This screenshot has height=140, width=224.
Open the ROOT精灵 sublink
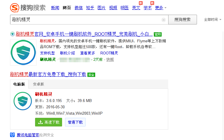click(x=109, y=53)
